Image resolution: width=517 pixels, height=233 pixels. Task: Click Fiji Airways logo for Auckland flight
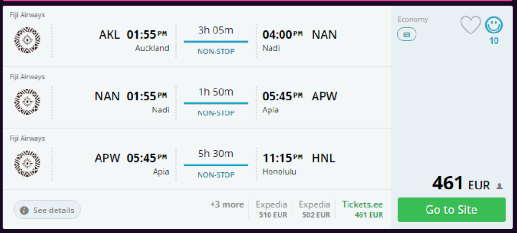(x=27, y=40)
